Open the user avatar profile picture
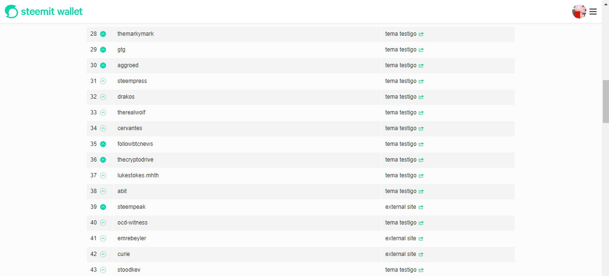609x276 pixels. 579,11
